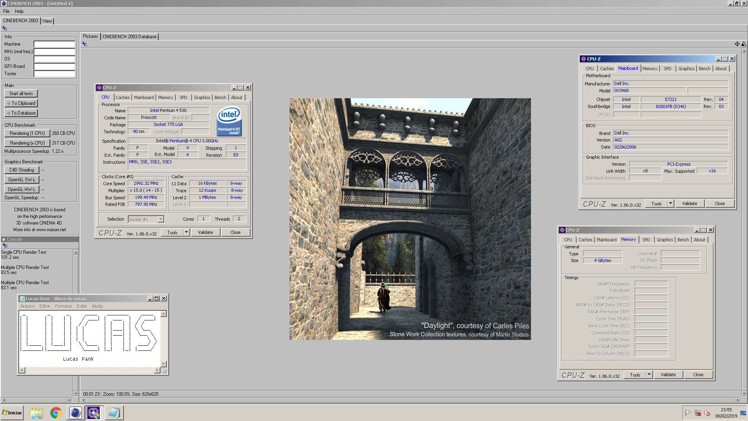
Task: Open SPD tab in Mainboard CPU-Z window
Action: coord(668,69)
